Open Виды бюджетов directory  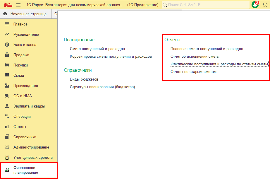coord(84,79)
